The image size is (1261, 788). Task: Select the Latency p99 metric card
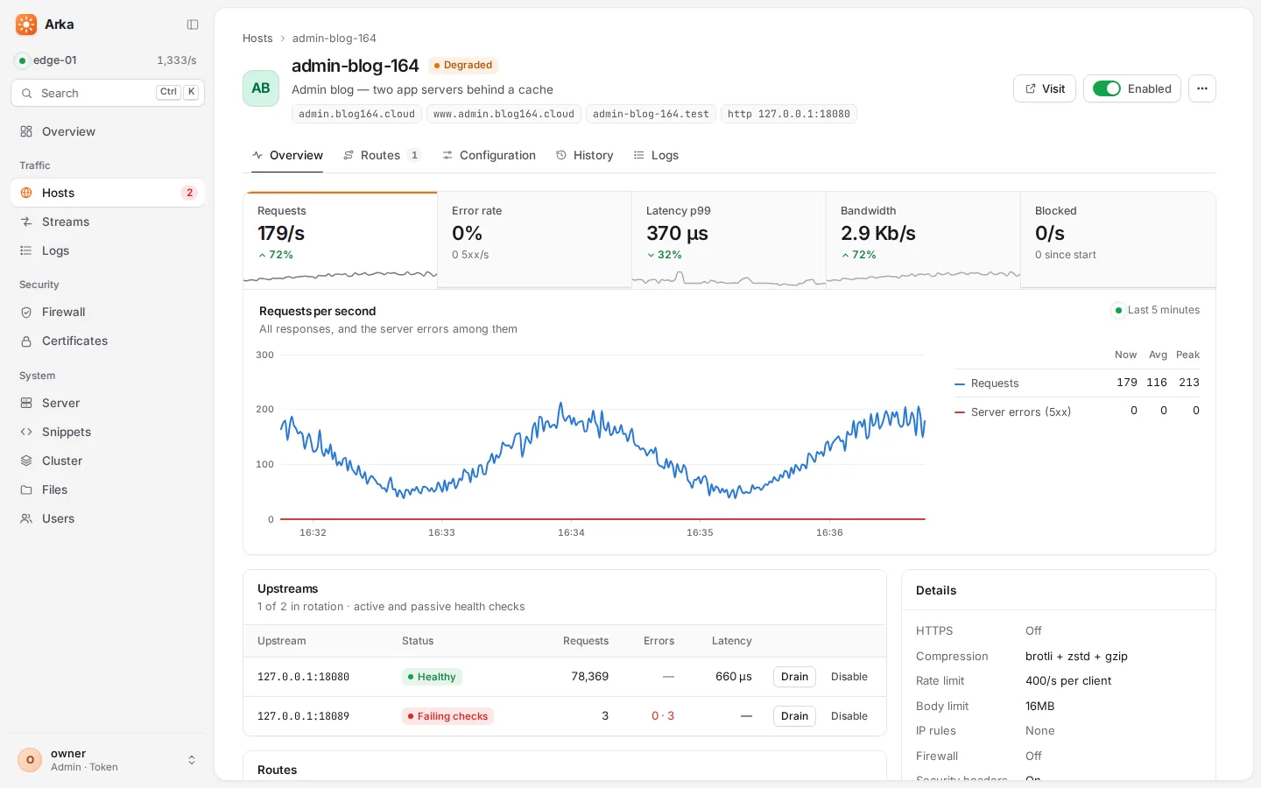click(x=729, y=240)
